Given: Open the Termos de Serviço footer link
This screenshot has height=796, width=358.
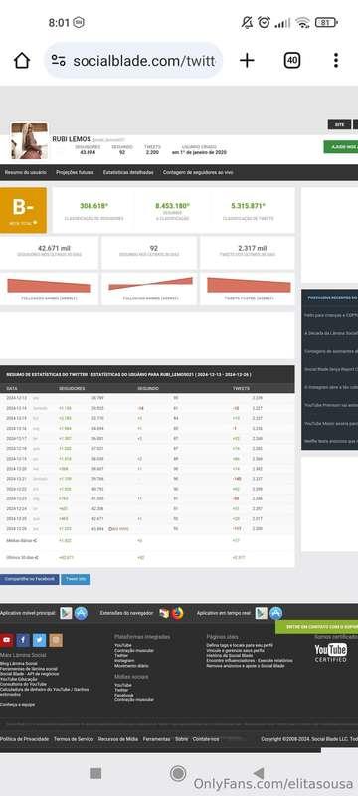Looking at the screenshot, I should 74,739.
